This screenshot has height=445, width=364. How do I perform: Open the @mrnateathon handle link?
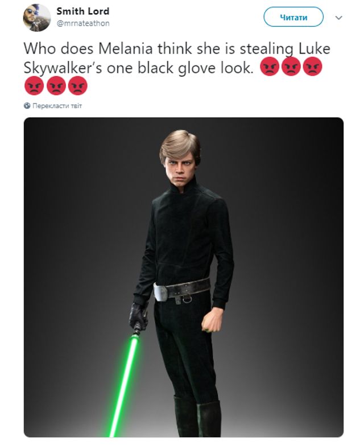point(83,23)
